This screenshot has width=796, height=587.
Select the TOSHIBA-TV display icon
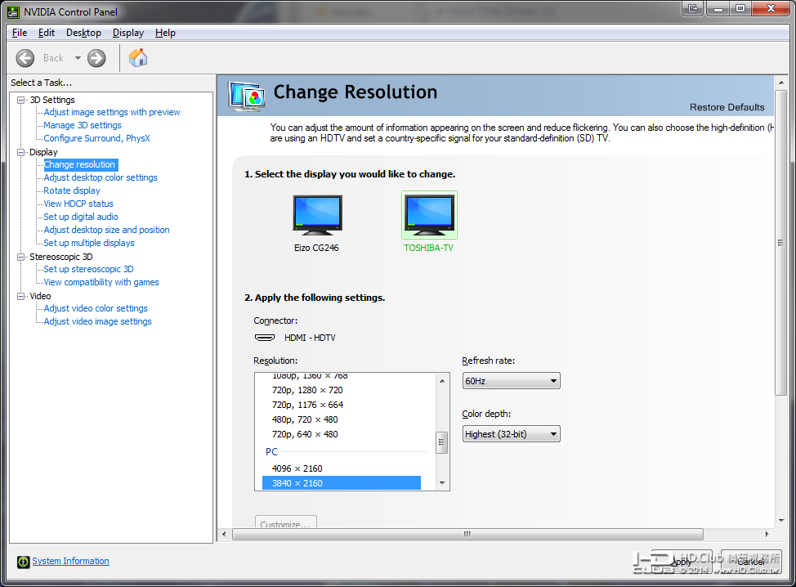(x=429, y=215)
